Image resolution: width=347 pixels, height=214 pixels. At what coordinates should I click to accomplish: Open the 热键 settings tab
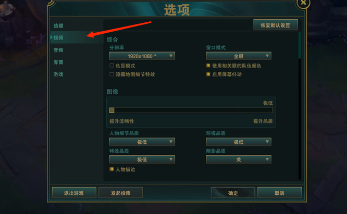point(58,25)
